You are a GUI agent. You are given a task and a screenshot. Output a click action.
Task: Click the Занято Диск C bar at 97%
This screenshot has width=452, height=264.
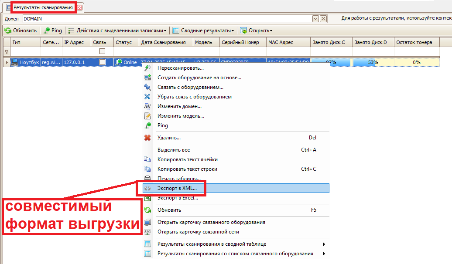click(331, 62)
